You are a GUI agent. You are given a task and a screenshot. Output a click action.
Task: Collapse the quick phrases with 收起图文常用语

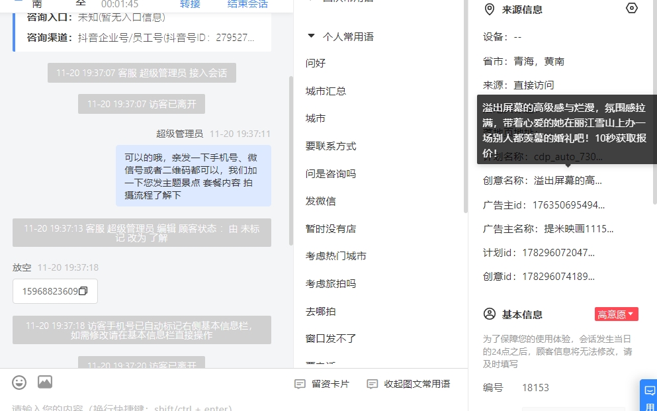coord(408,384)
